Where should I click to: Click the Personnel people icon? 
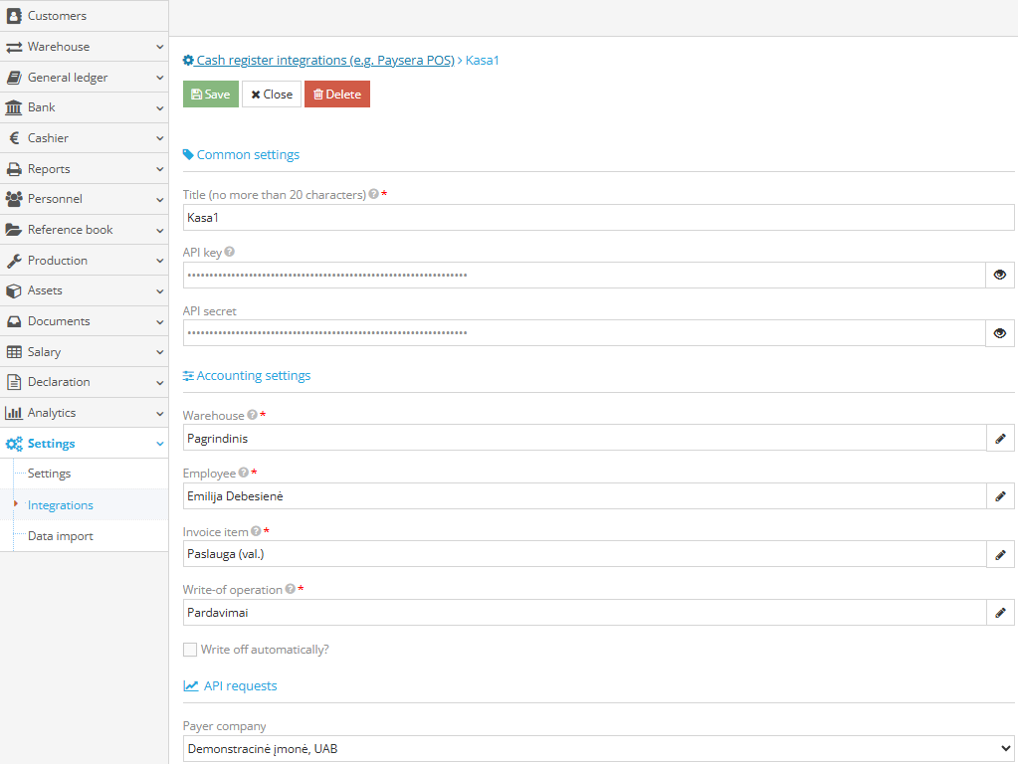[x=14, y=199]
